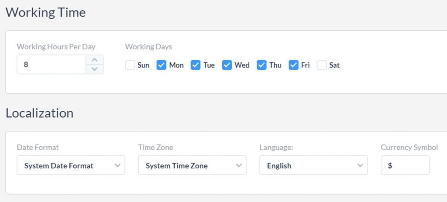The height and width of the screenshot is (202, 447).
Task: Uncheck the Tue working day
Action: tap(196, 65)
